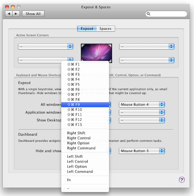Go forward with the right arrow button

click(x=16, y=14)
